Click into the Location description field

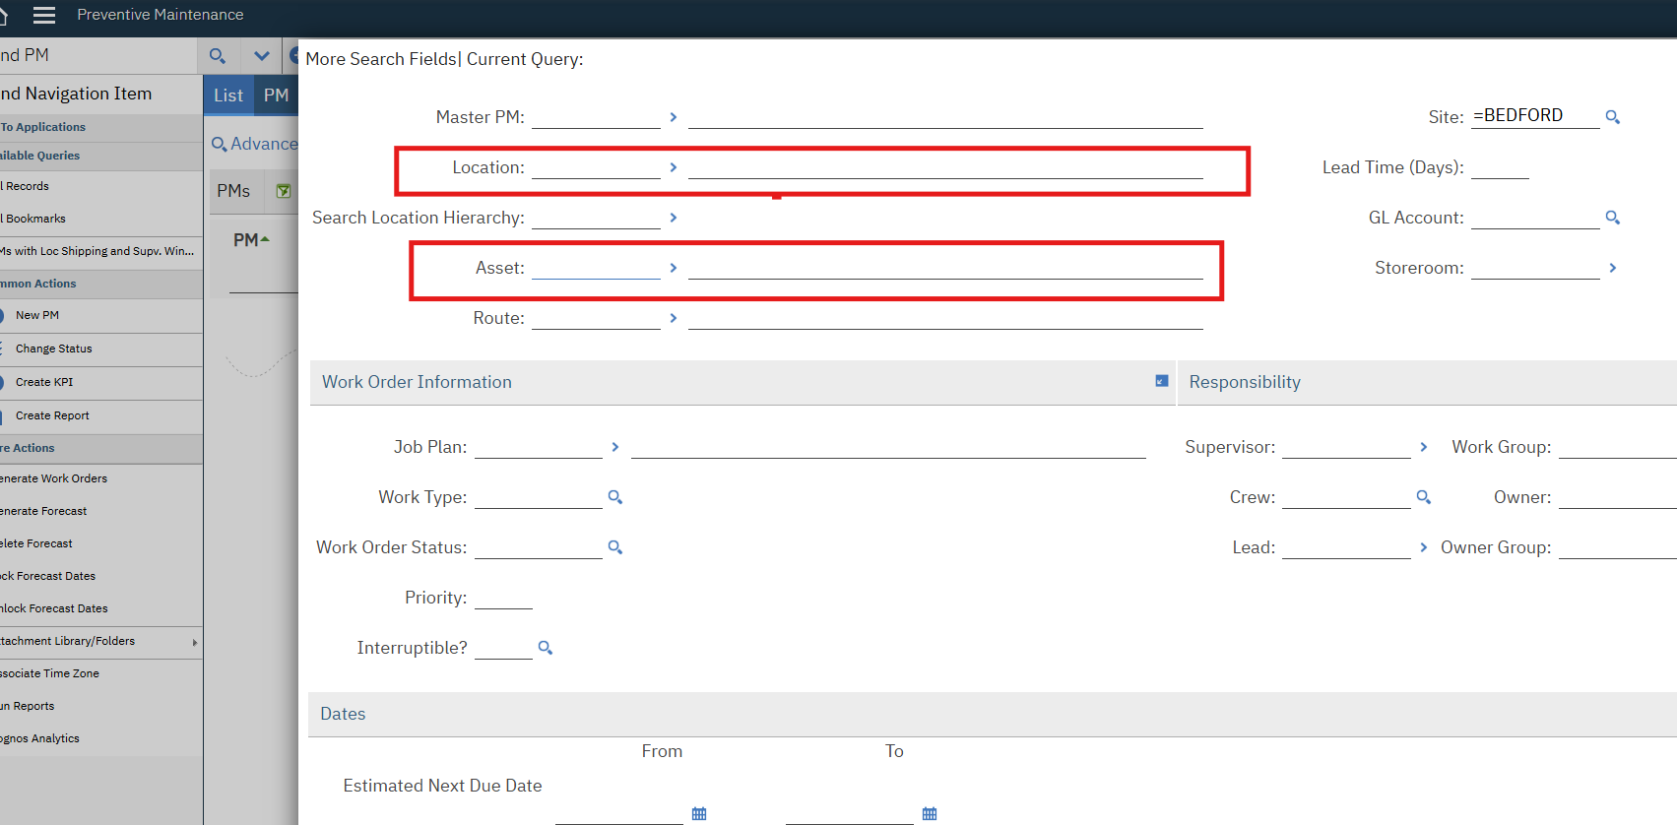945,167
